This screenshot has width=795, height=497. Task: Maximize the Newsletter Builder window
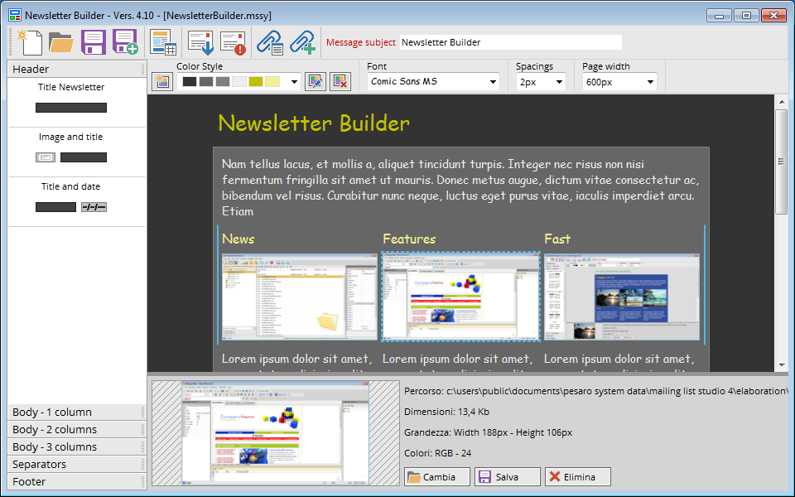coord(746,15)
